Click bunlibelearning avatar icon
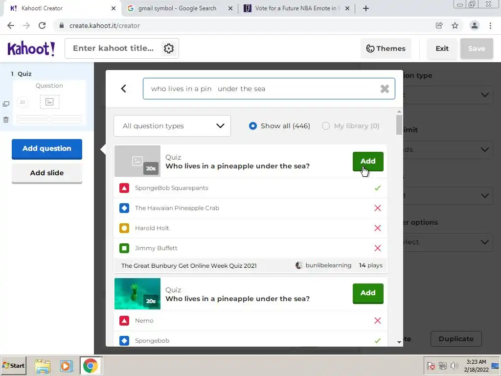The image size is (501, 376). point(299,265)
